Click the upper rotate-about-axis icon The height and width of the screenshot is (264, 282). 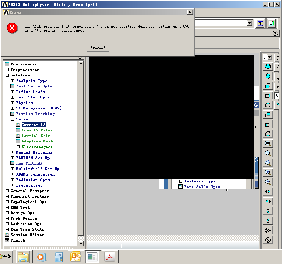(x=268, y=230)
